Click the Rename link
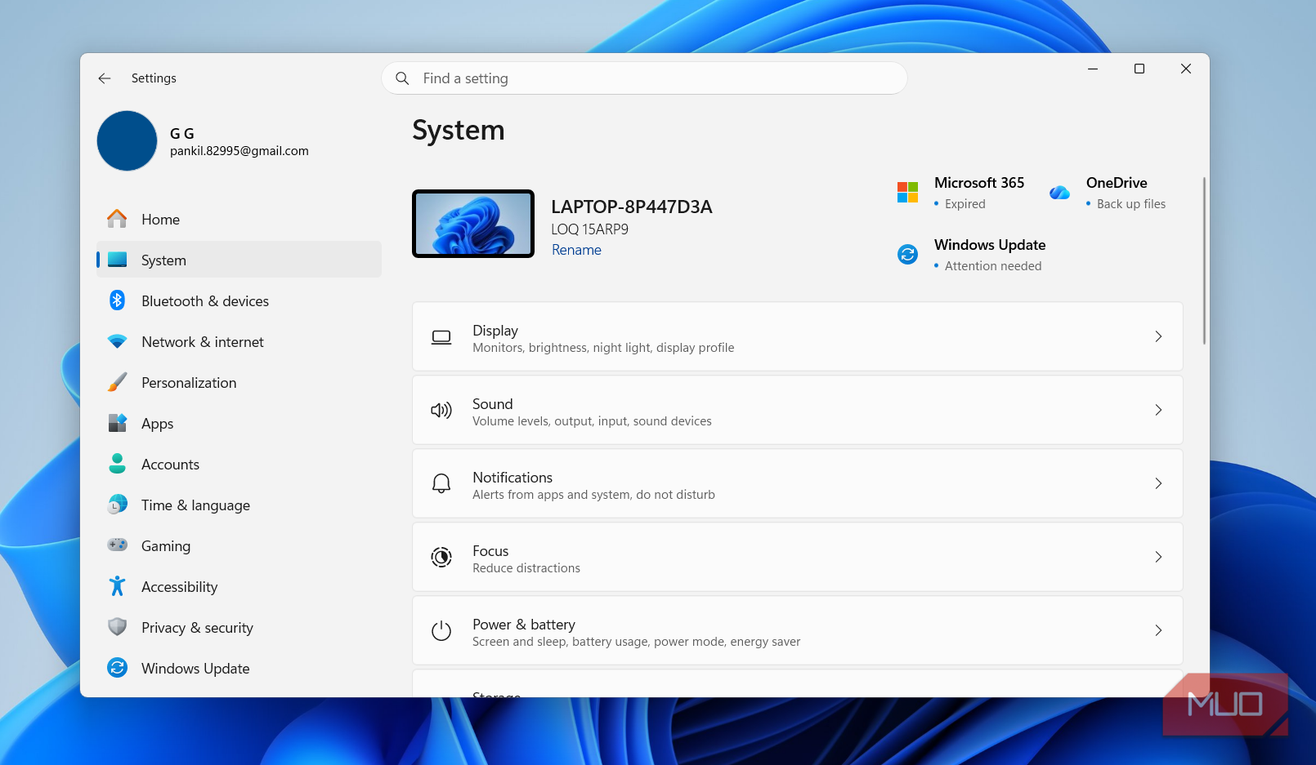1316x765 pixels. coord(576,250)
